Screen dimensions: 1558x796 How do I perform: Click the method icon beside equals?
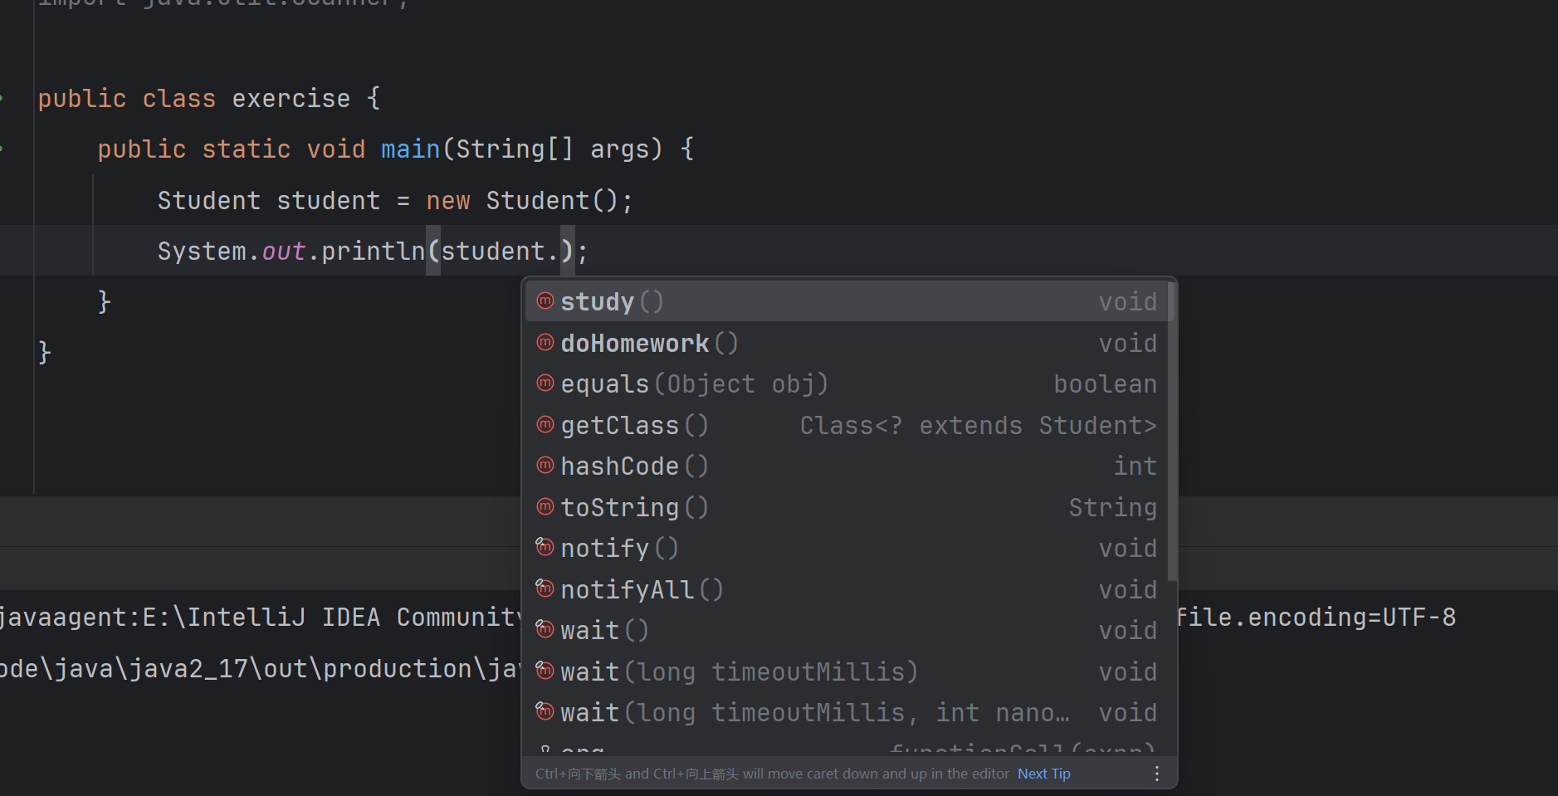(x=545, y=383)
